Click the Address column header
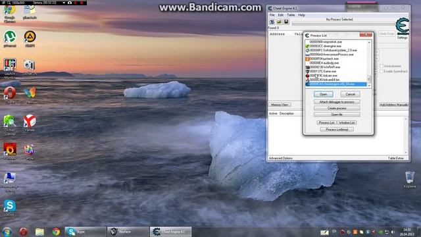The width and height of the screenshot is (421, 237). tap(278, 34)
